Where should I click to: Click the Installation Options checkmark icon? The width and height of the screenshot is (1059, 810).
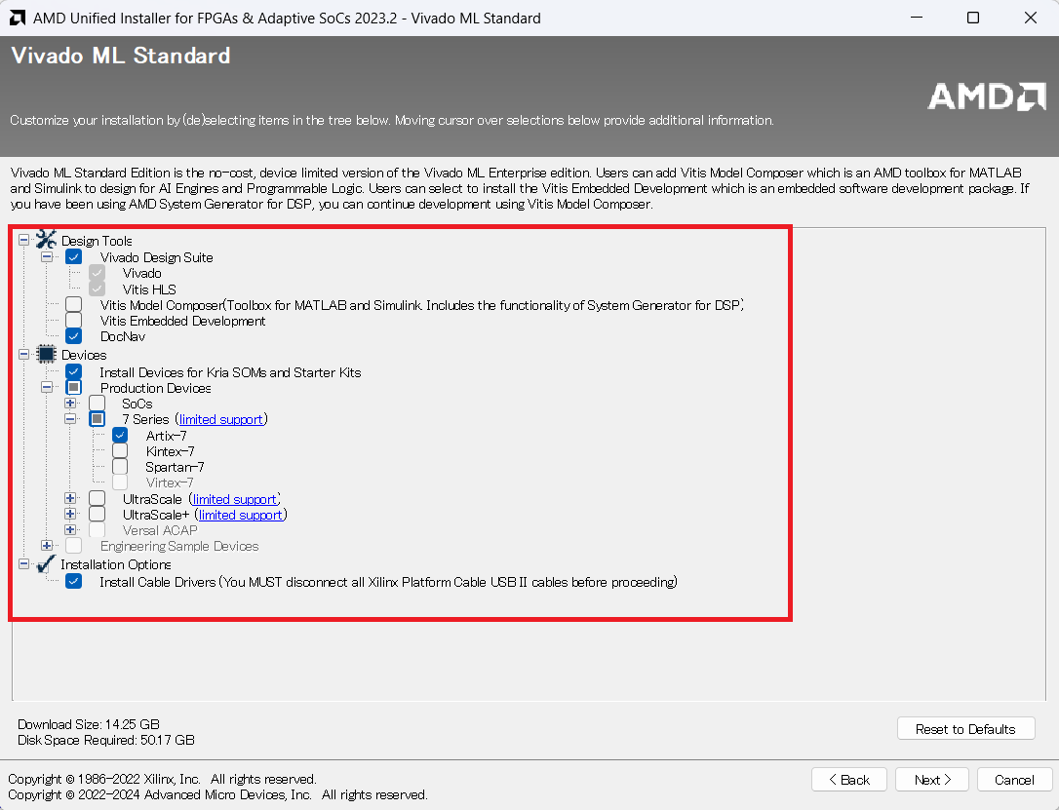(46, 564)
